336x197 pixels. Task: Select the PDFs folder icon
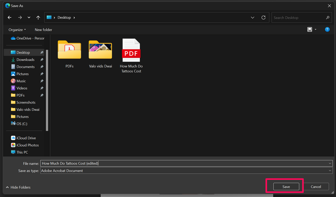[69, 50]
